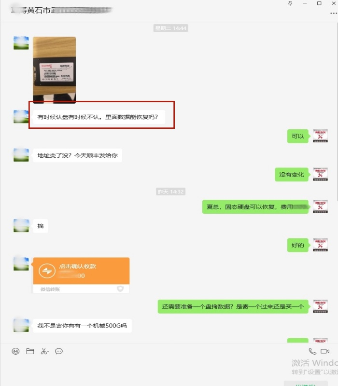This screenshot has height=386, width=338.
Task: Pin the chat window on top
Action: click(x=290, y=3)
